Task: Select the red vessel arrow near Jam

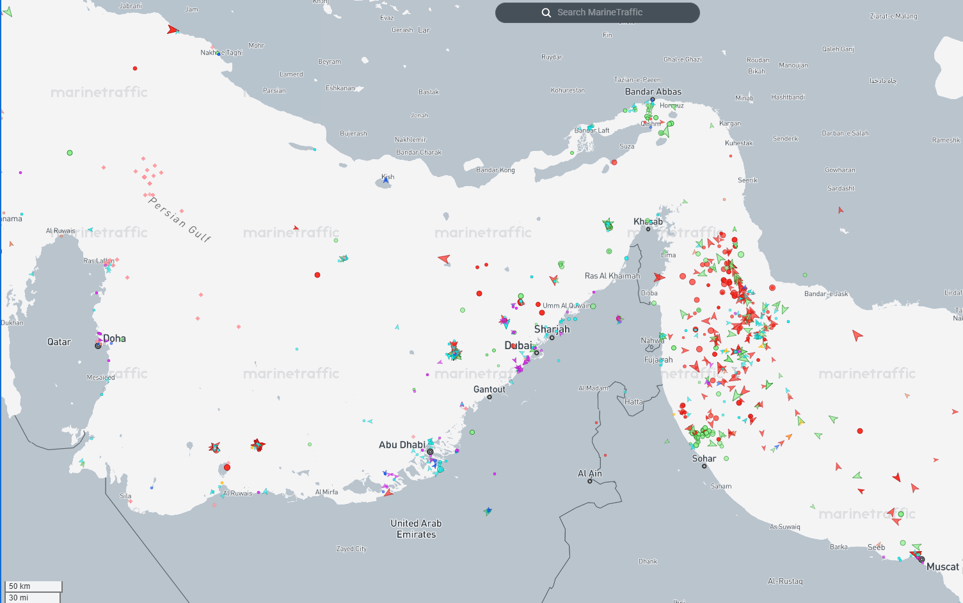Action: tap(172, 29)
